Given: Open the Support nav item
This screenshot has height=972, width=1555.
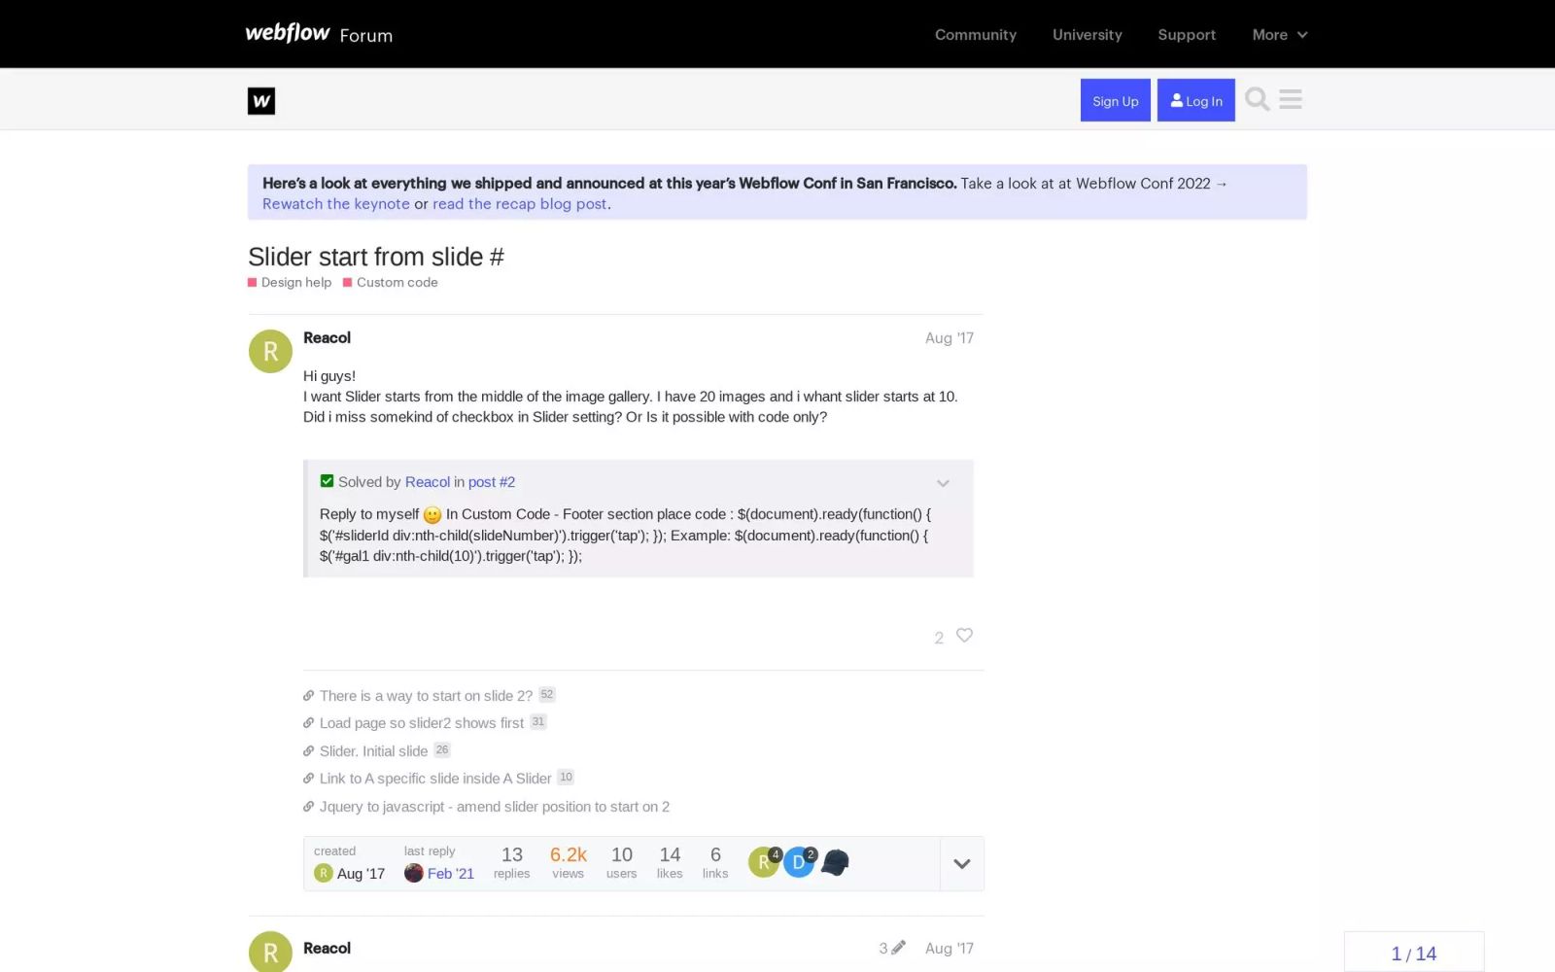Looking at the screenshot, I should (1187, 34).
